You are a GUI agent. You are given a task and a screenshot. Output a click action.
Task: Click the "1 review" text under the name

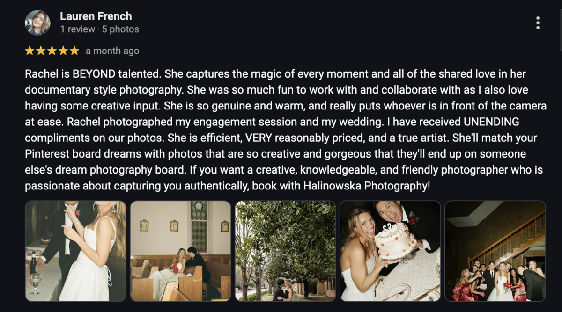[77, 29]
